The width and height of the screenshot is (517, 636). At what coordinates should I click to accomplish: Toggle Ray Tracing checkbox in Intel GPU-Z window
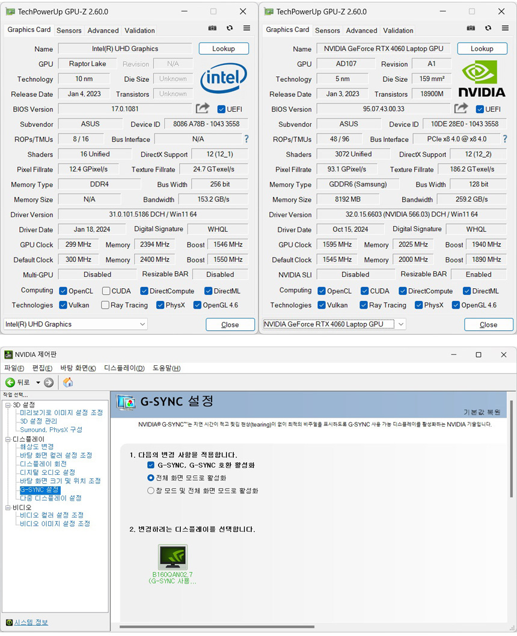point(105,305)
